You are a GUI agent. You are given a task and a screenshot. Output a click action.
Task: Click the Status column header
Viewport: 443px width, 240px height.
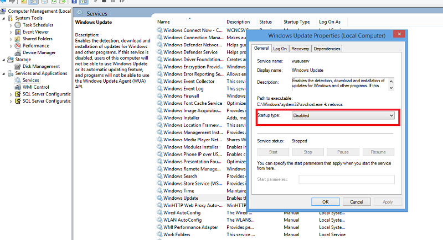[x=269, y=22]
